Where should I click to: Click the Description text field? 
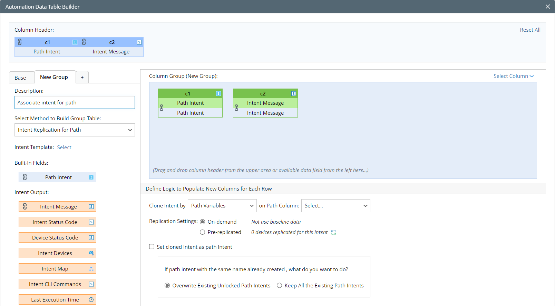75,102
